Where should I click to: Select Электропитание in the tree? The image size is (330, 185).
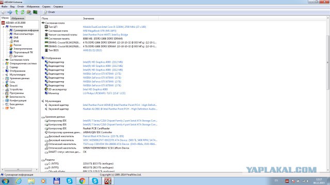(x=21, y=49)
